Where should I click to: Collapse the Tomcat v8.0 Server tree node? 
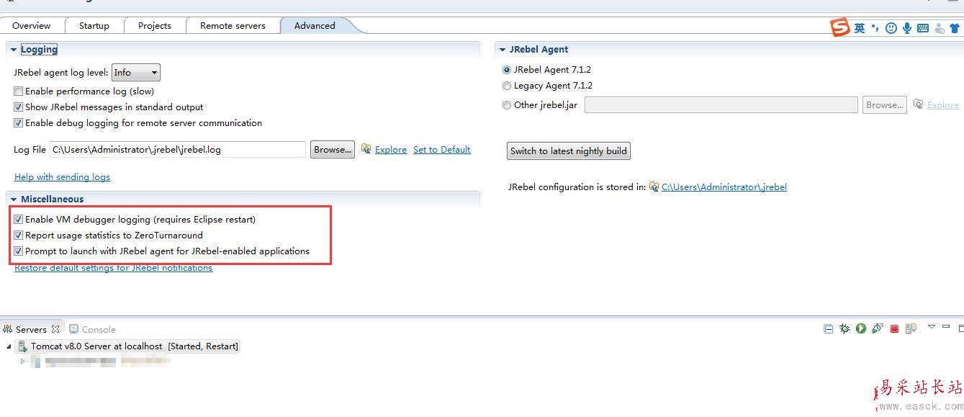coord(9,346)
